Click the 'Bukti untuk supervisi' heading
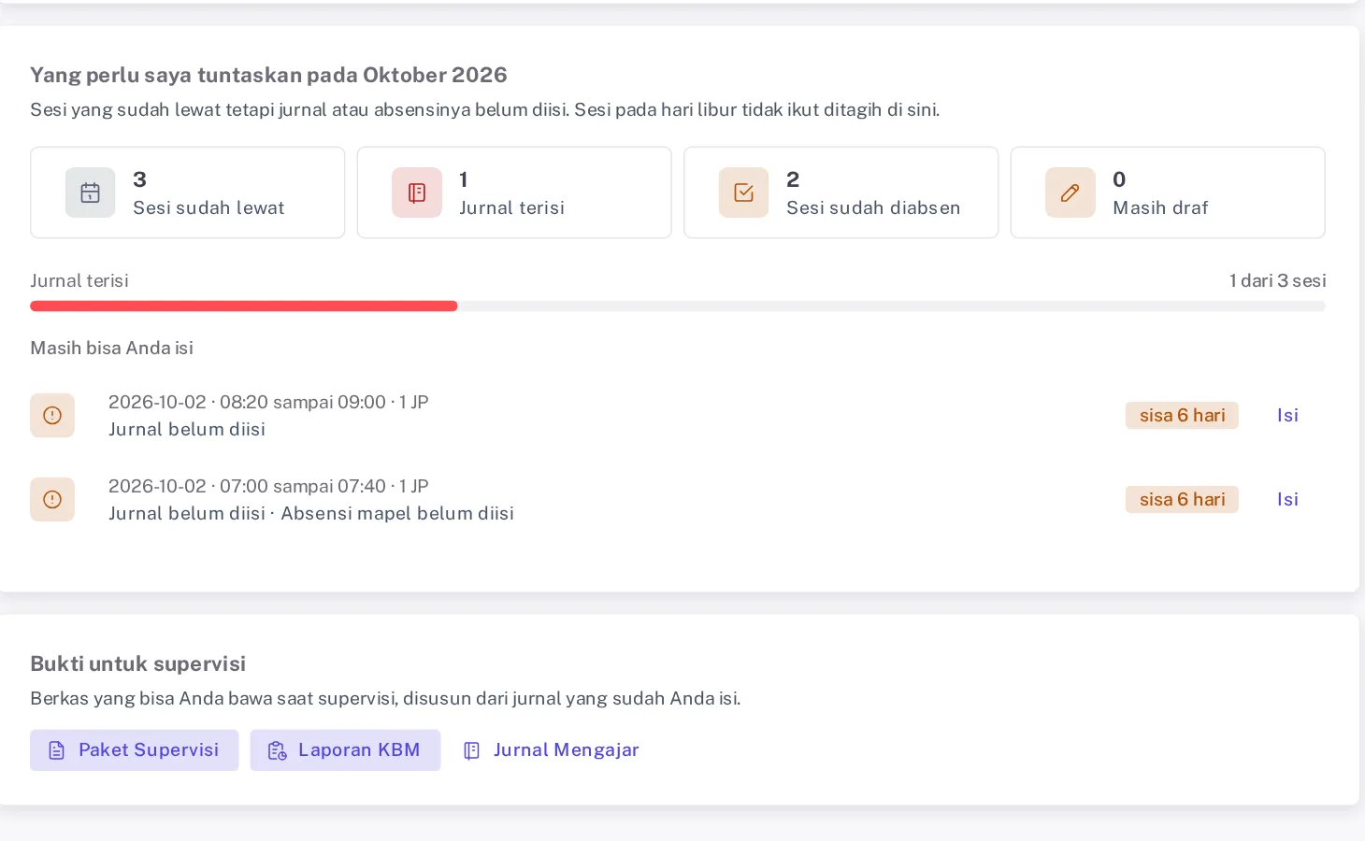Screen dimensions: 1365x841 (x=137, y=663)
